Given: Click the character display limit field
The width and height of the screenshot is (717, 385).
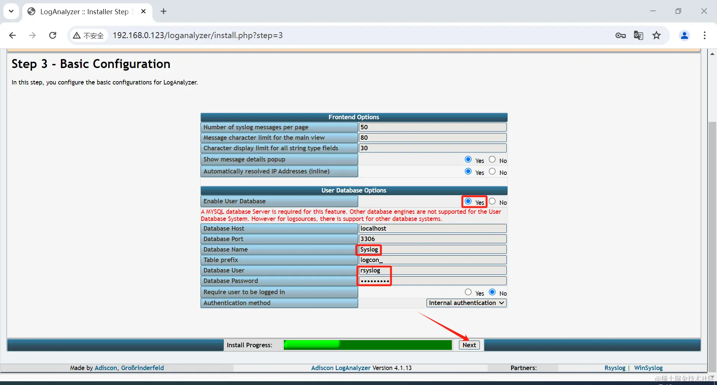Looking at the screenshot, I should [x=432, y=148].
